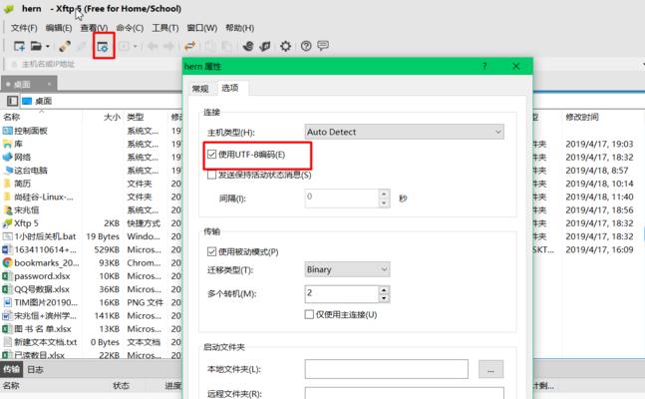
Task: Open the 主机类型 Auto Detect dropdown
Action: coord(405,133)
